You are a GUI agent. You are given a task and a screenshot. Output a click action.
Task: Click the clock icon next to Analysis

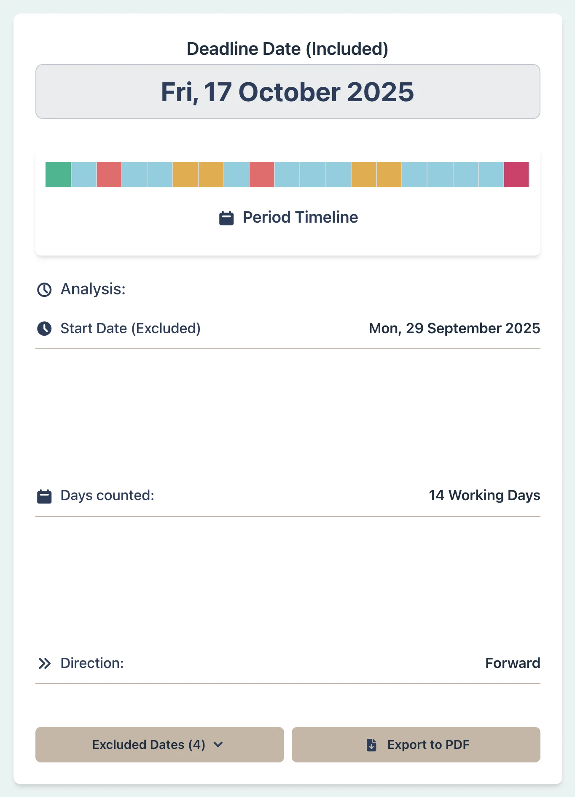pyautogui.click(x=44, y=289)
